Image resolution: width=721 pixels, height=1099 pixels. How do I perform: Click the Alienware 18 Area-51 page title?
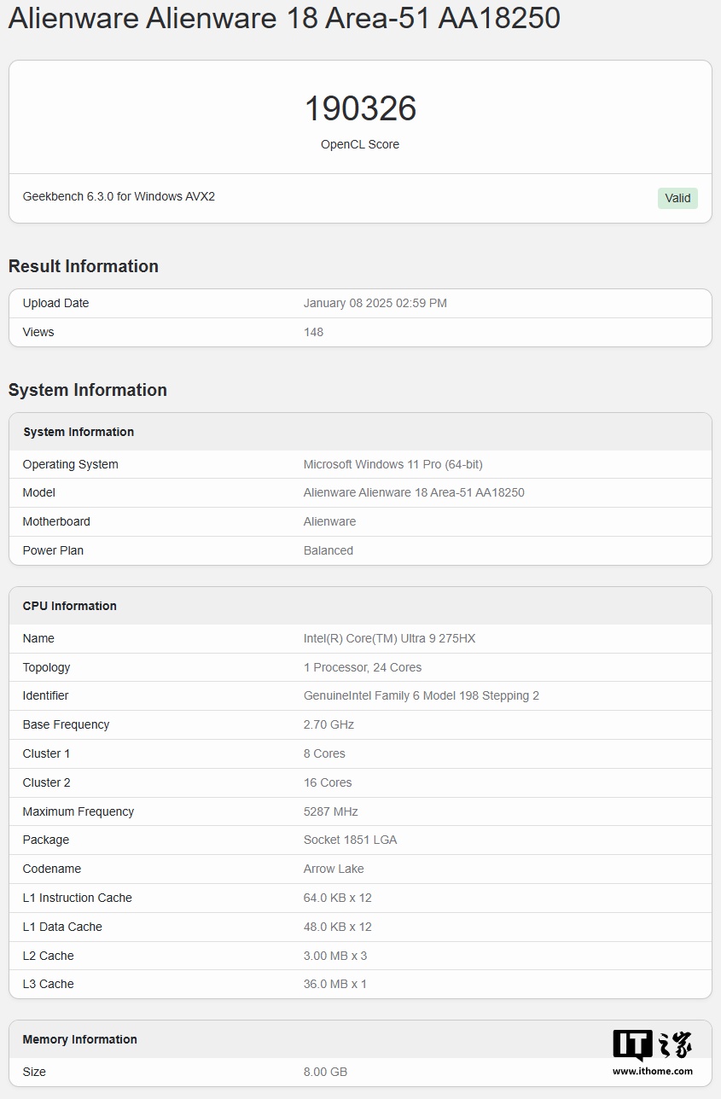click(x=284, y=18)
